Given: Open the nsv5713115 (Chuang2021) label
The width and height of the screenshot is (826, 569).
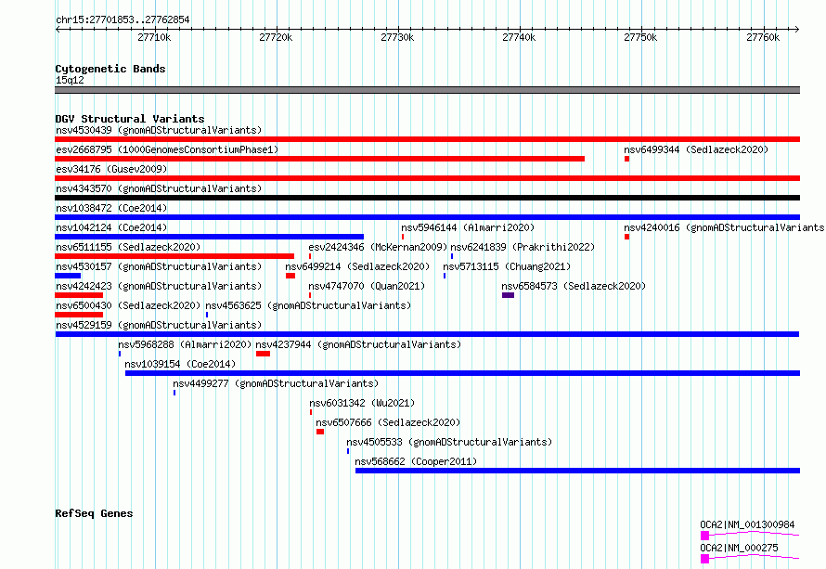Looking at the screenshot, I should [x=507, y=266].
